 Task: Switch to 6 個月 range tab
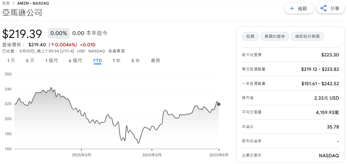[75, 61]
